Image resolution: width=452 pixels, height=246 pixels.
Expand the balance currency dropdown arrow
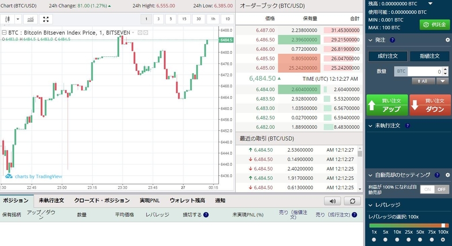pos(430,4)
